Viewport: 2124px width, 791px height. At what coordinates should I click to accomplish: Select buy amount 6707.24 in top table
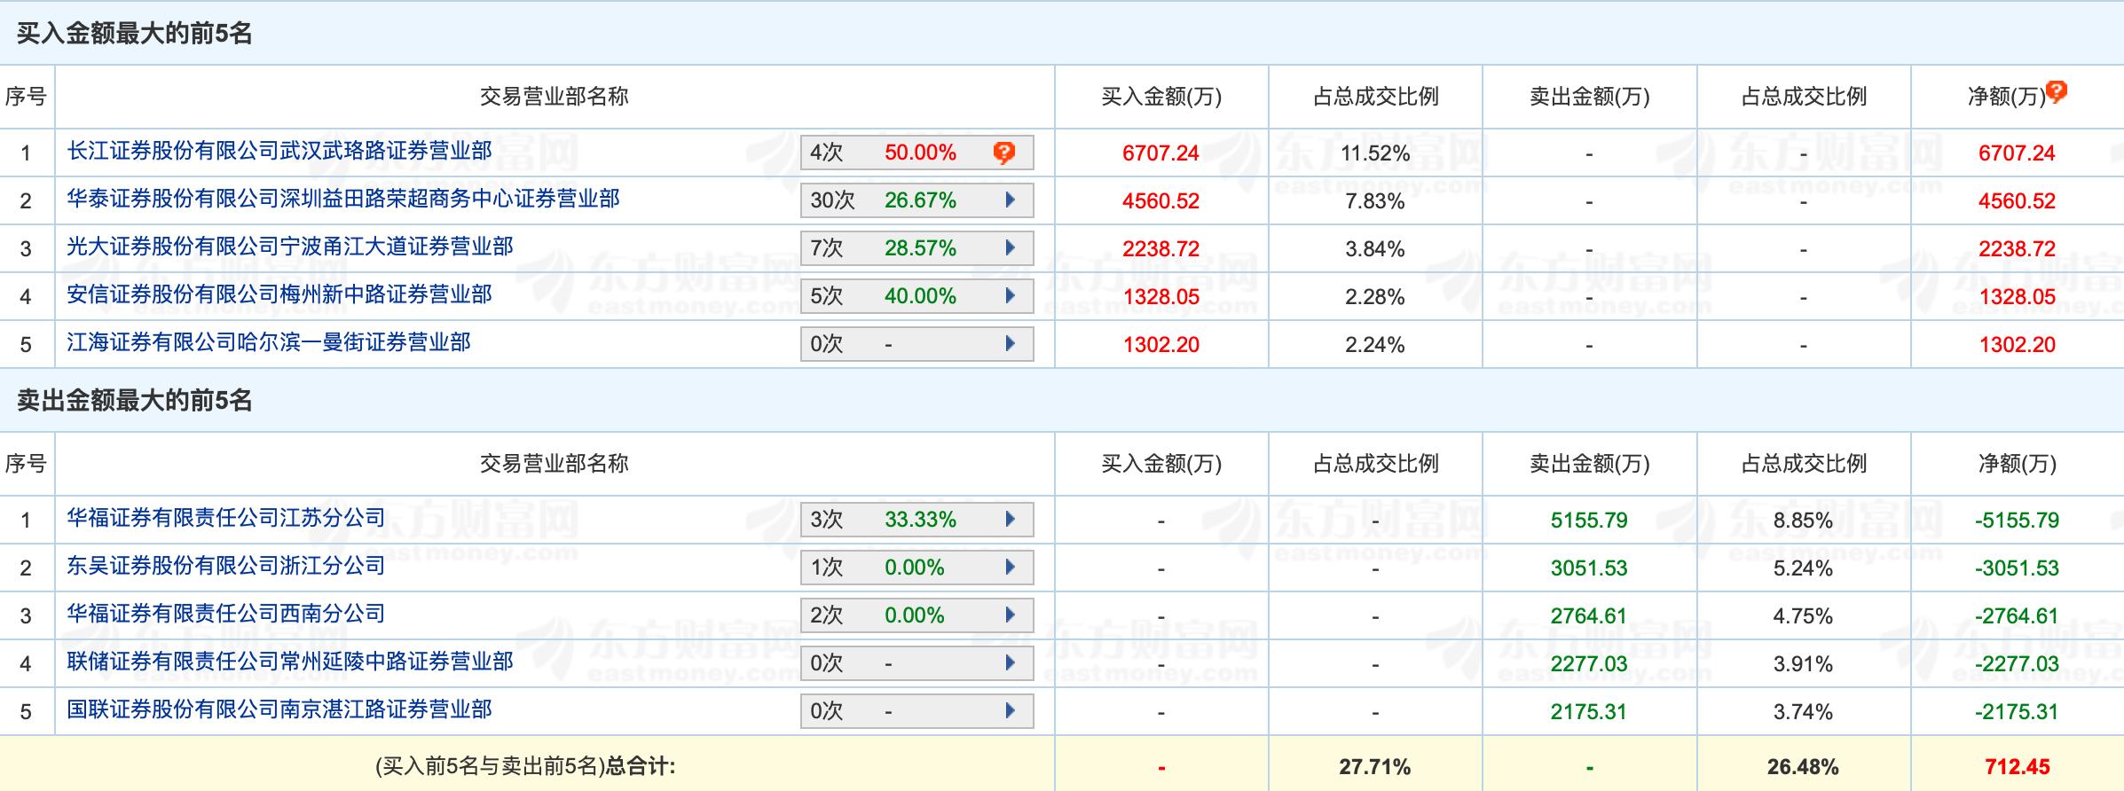pyautogui.click(x=1160, y=153)
